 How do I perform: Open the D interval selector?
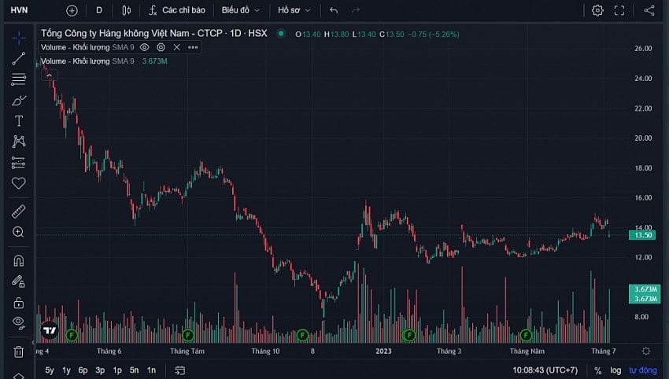click(99, 10)
